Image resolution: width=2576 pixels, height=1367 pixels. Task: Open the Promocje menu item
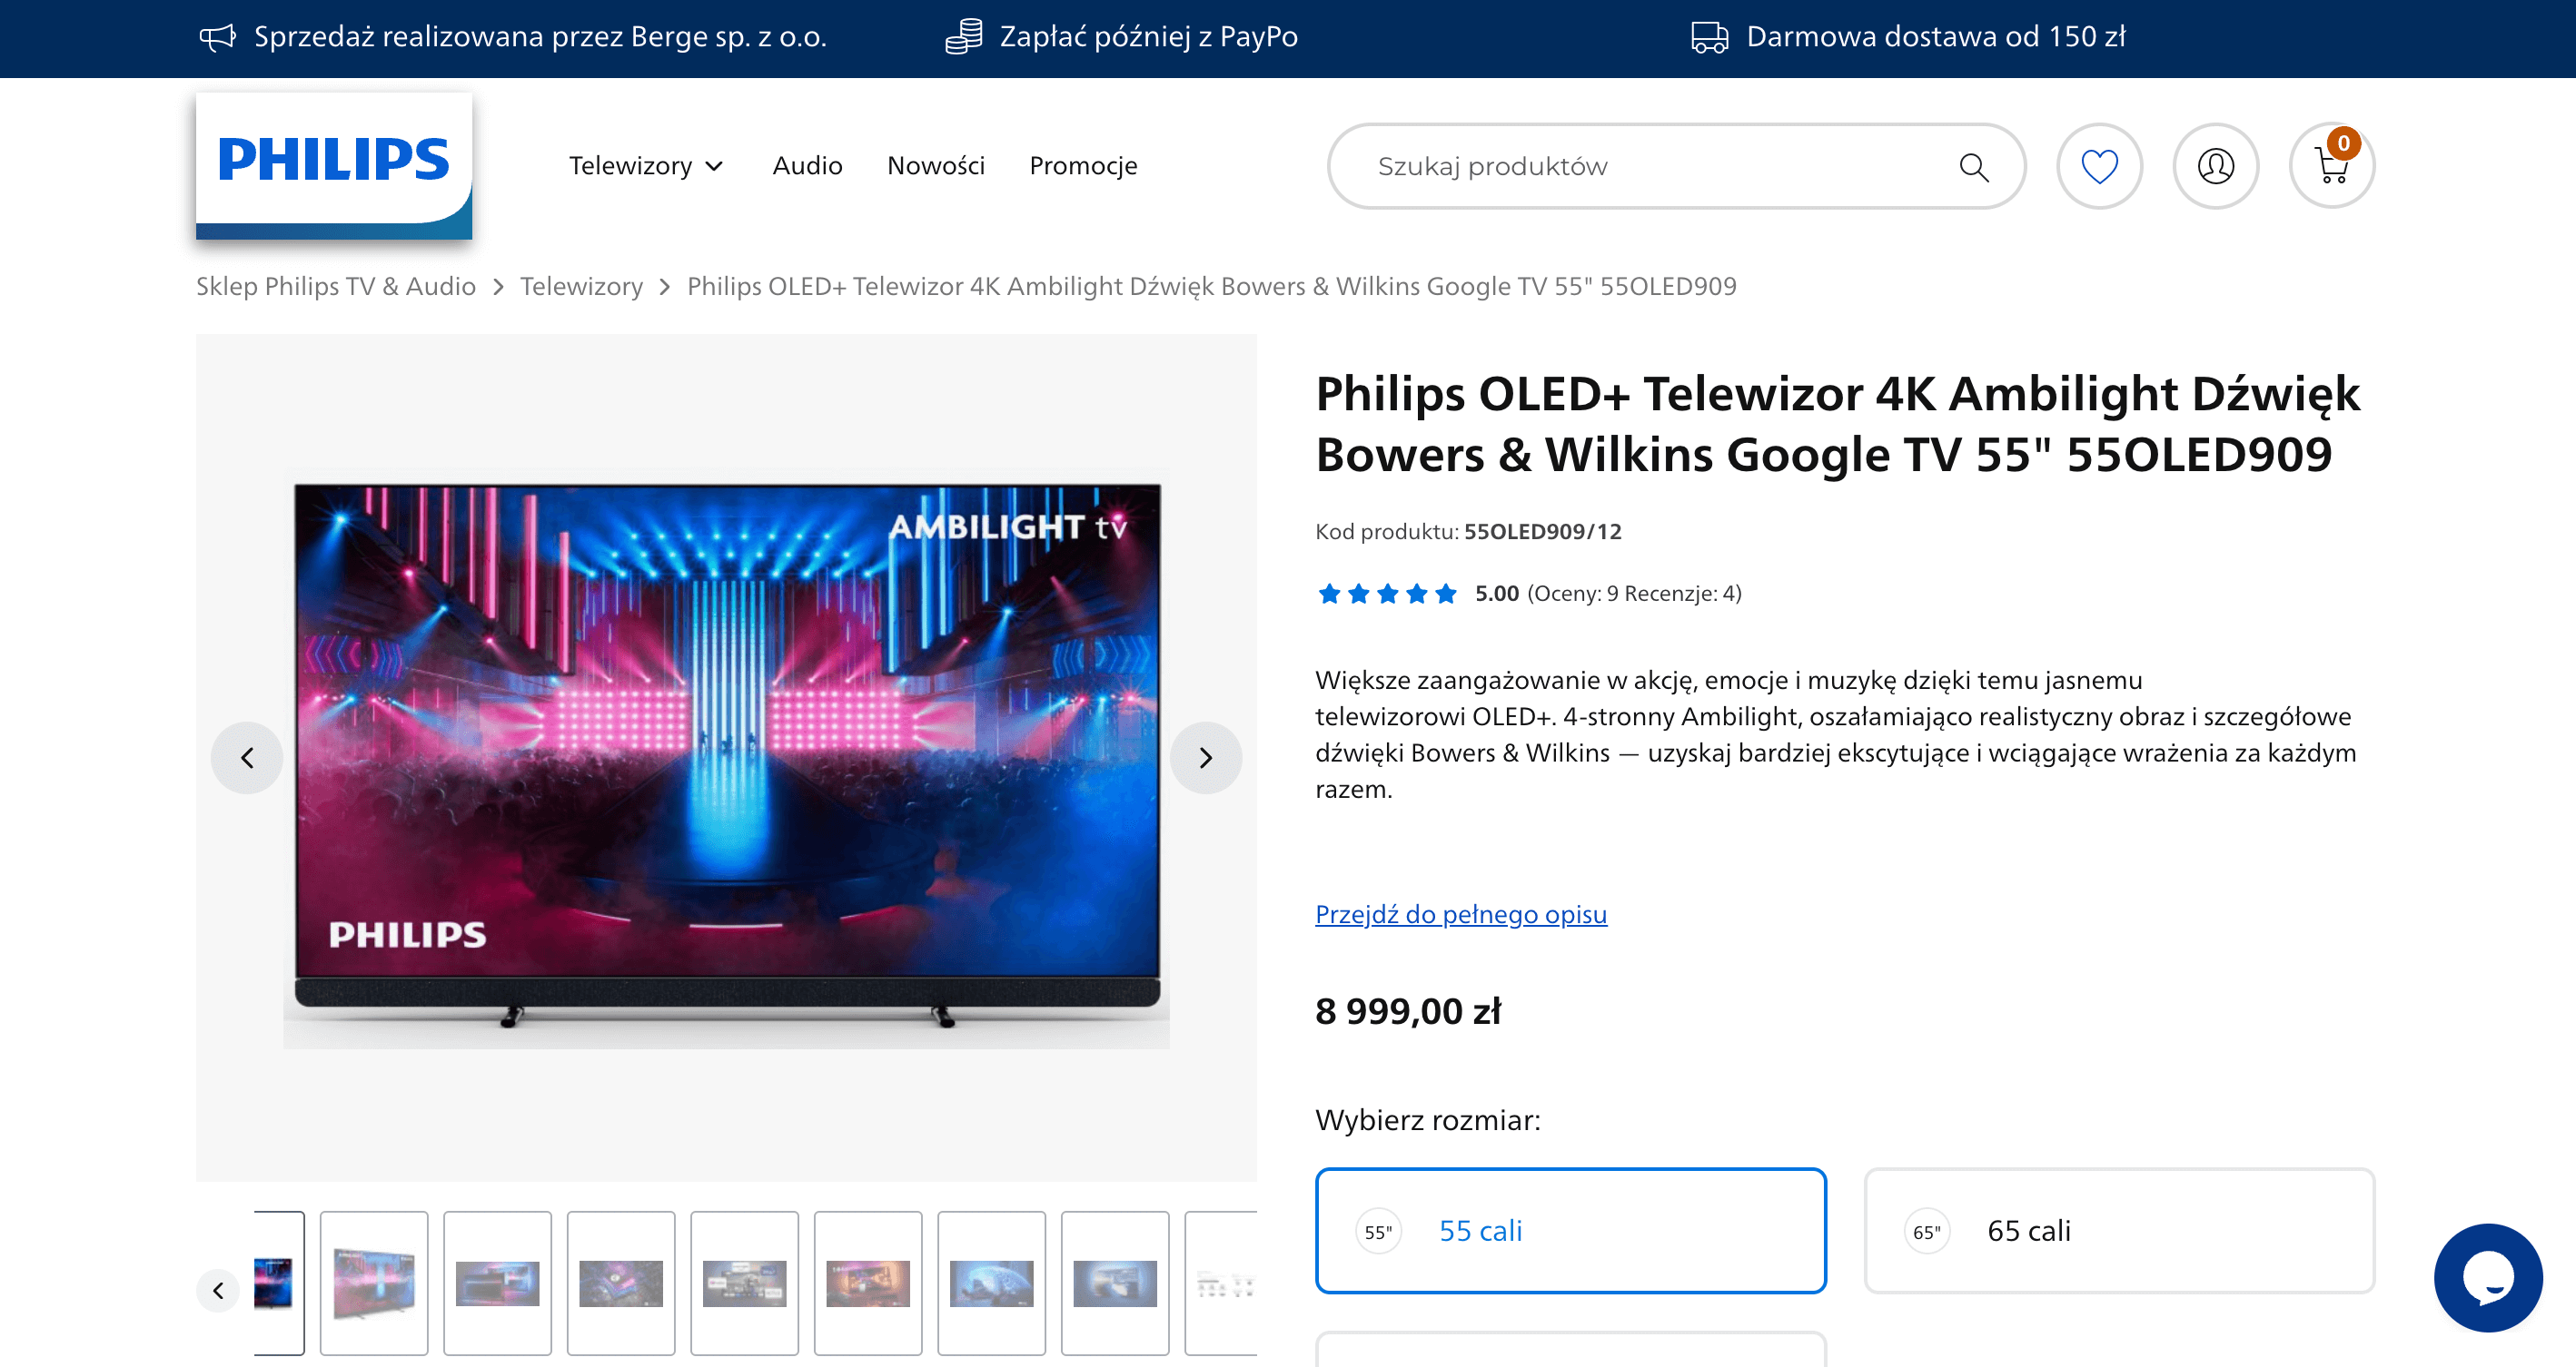[x=1083, y=166]
